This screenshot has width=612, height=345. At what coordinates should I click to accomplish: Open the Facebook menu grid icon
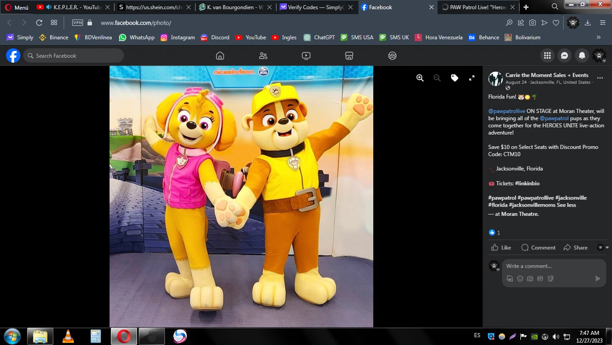click(547, 56)
